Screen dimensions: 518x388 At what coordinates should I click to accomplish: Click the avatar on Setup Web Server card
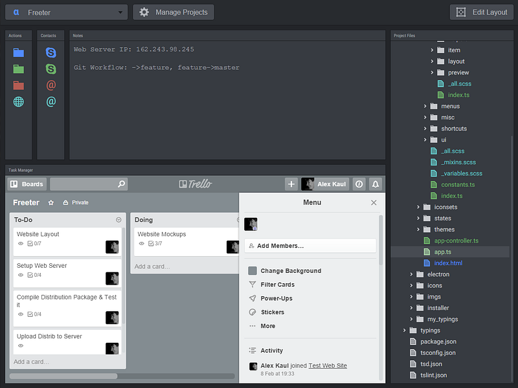click(112, 279)
